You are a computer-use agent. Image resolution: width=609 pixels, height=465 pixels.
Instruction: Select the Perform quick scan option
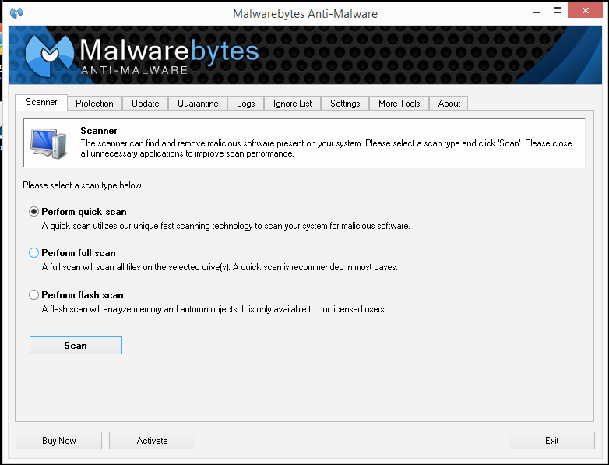33,212
